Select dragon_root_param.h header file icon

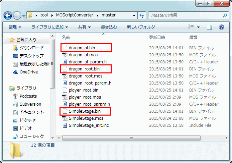click(x=65, y=83)
